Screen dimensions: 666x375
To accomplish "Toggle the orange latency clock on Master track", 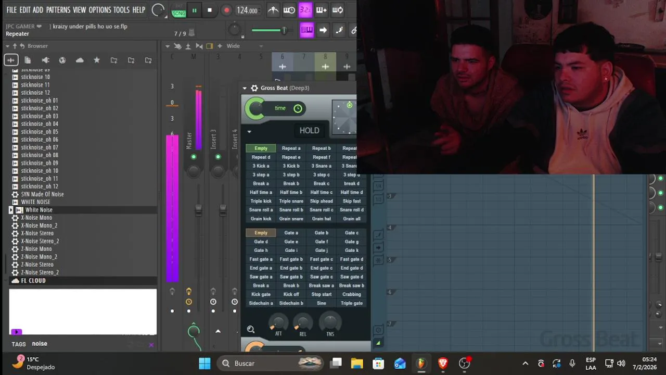I will click(x=188, y=302).
